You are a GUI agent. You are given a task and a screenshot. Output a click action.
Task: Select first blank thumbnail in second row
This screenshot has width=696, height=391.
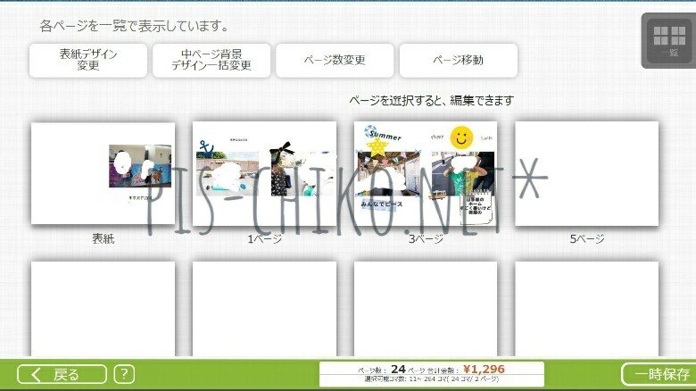tap(103, 308)
